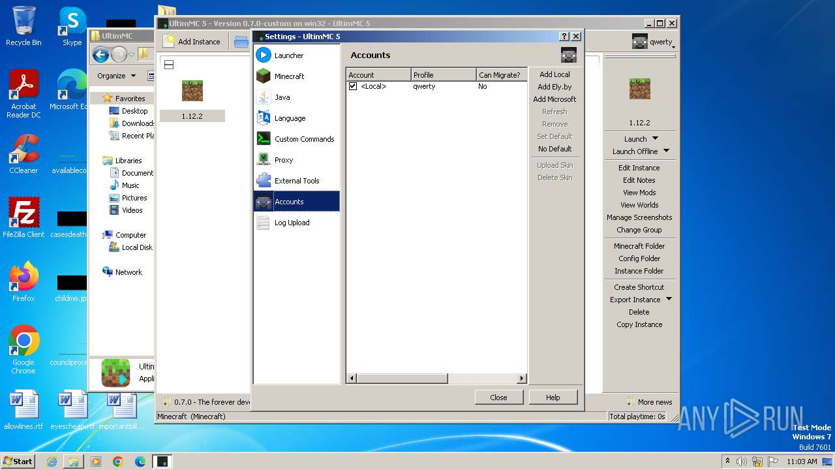Select Desktop in Explorer Favorites
835x470 pixels.
134,111
